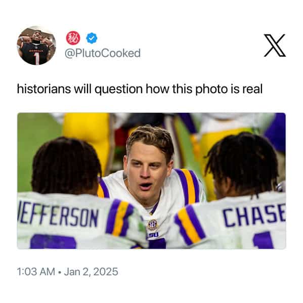Screen dimensions: 303x303
Task: Click the 1:03 AM timestamp
Action: tap(36, 272)
